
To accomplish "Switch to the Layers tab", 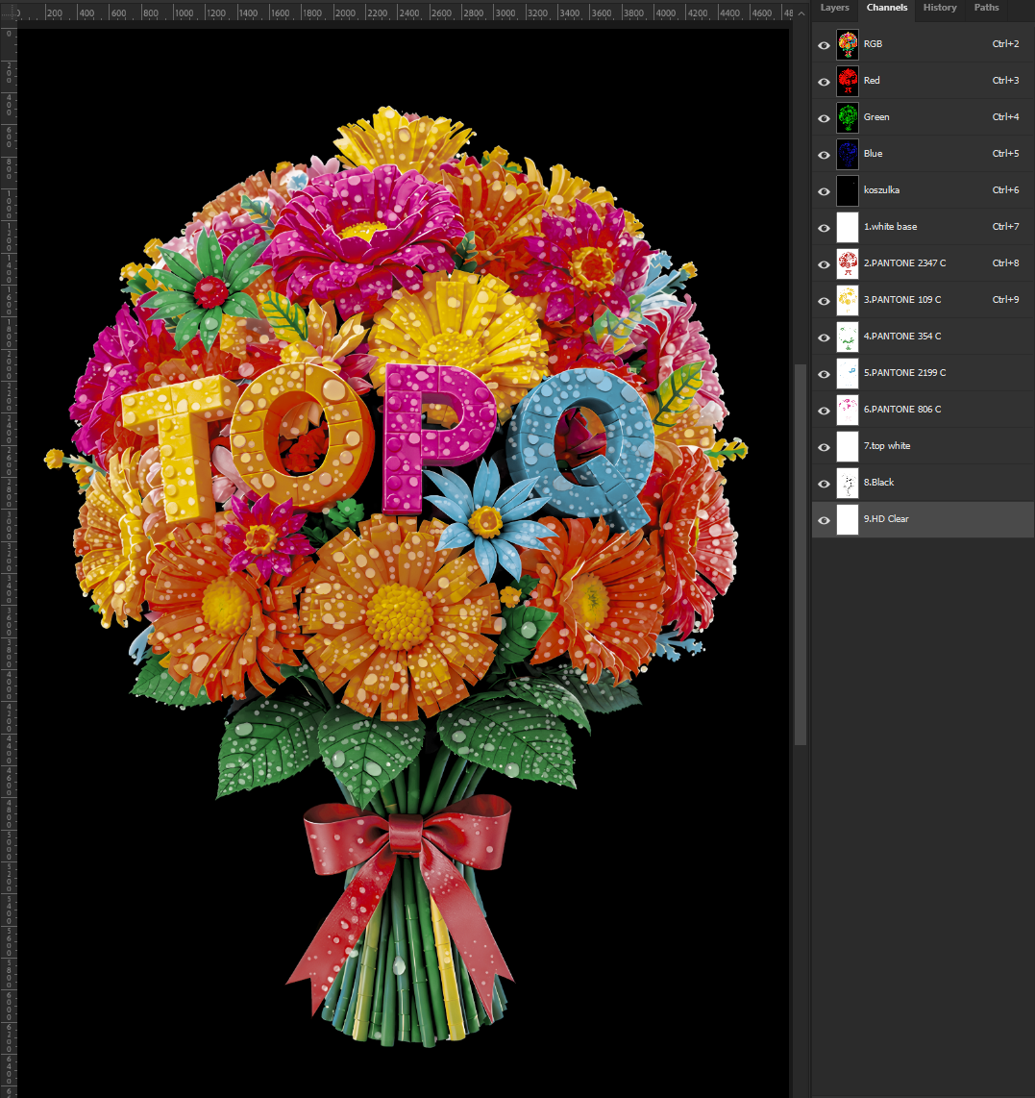I will click(834, 8).
